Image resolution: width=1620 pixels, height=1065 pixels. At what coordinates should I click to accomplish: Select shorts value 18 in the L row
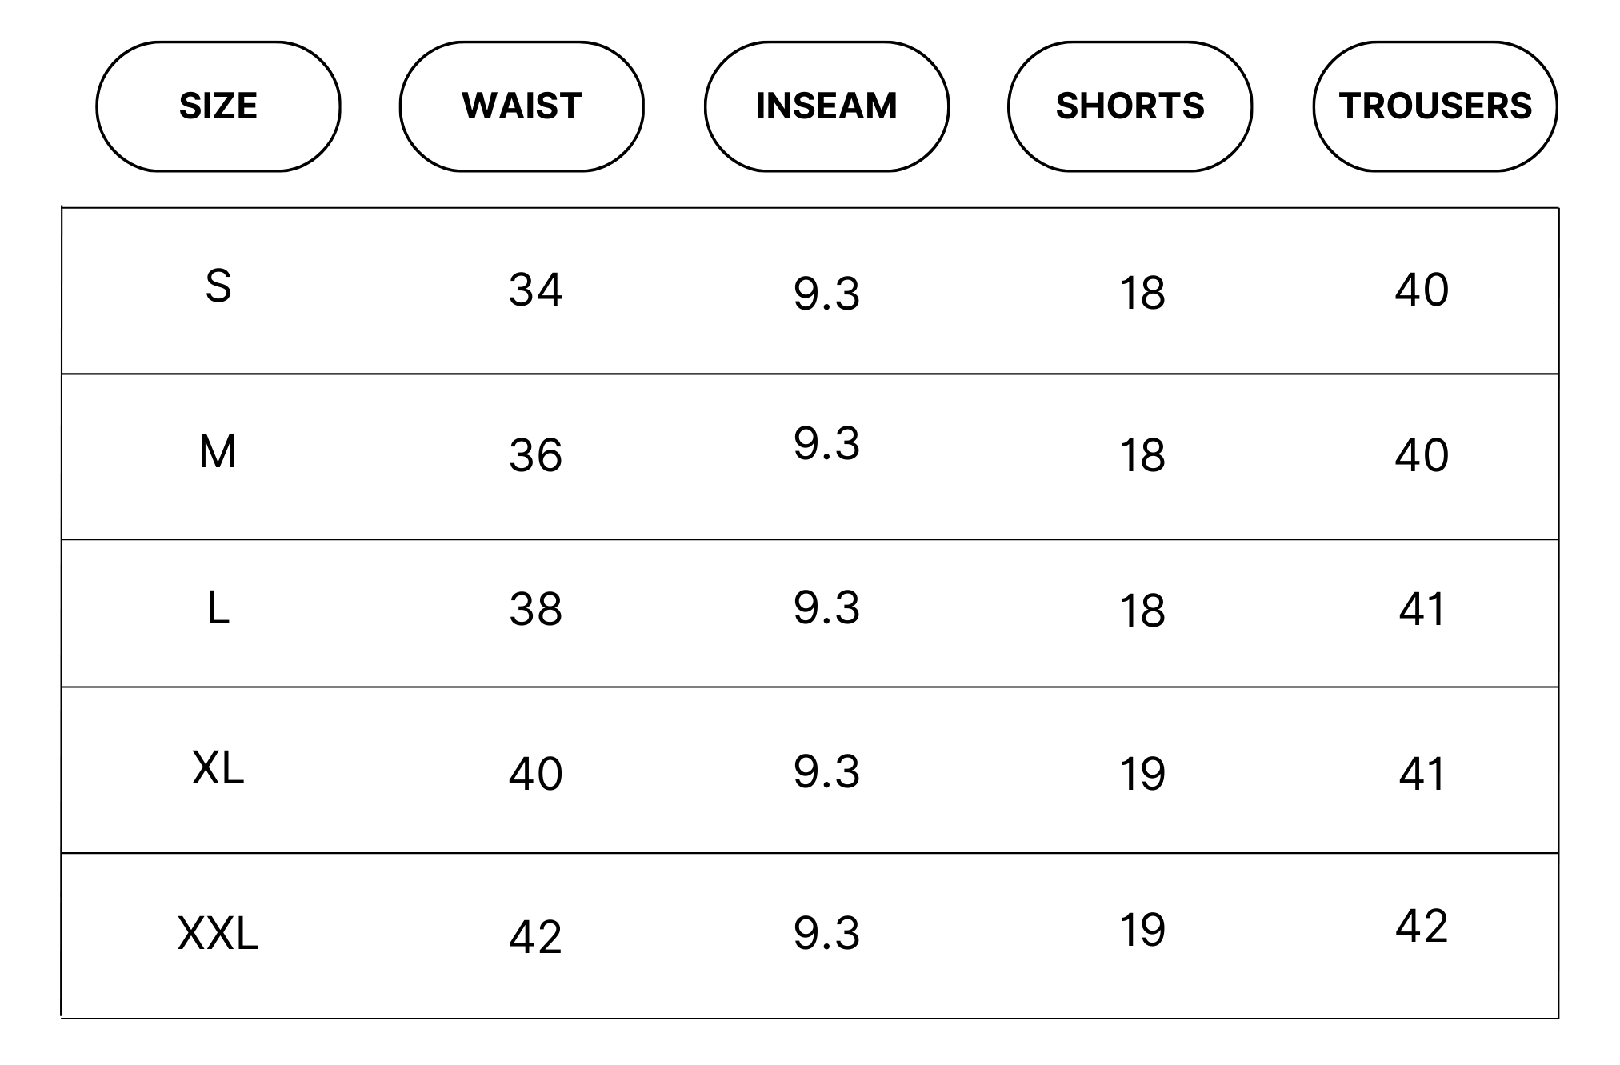(1142, 612)
